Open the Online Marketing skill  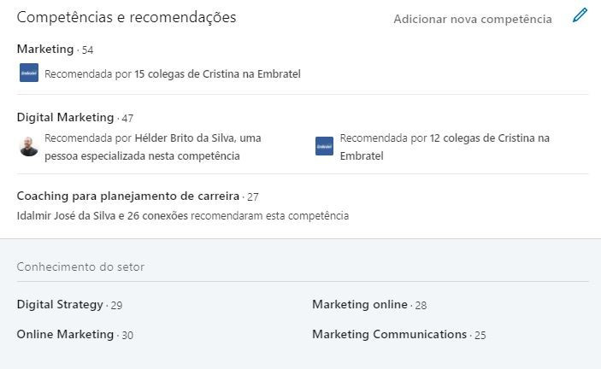(x=66, y=334)
